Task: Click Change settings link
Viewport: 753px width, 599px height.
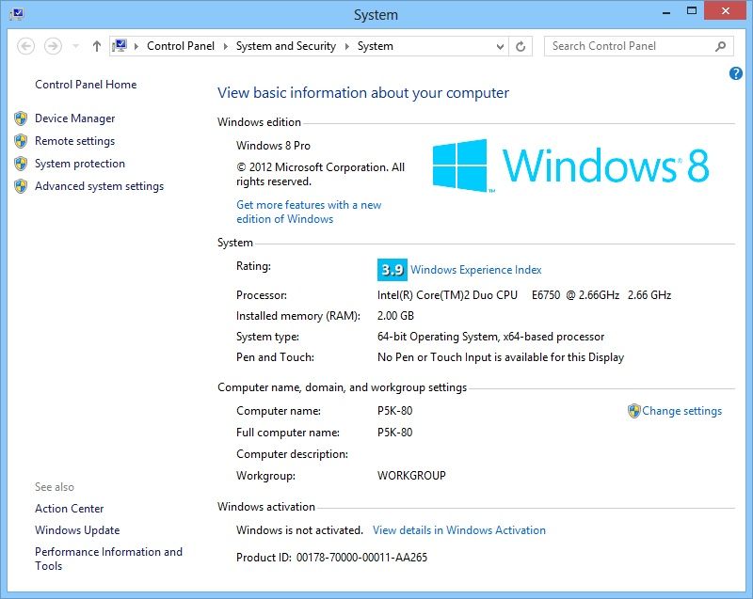Action: click(681, 411)
